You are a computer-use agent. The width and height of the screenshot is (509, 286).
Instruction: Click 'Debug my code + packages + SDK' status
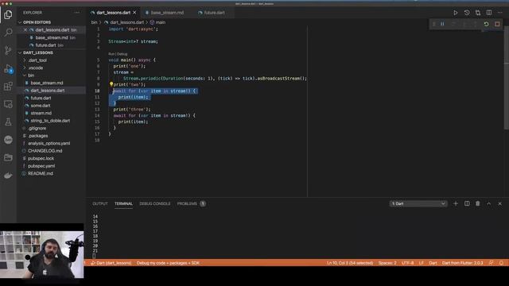[x=168, y=263]
